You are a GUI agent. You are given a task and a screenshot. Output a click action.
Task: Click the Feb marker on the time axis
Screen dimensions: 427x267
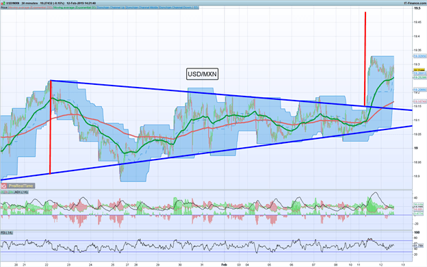(224, 264)
